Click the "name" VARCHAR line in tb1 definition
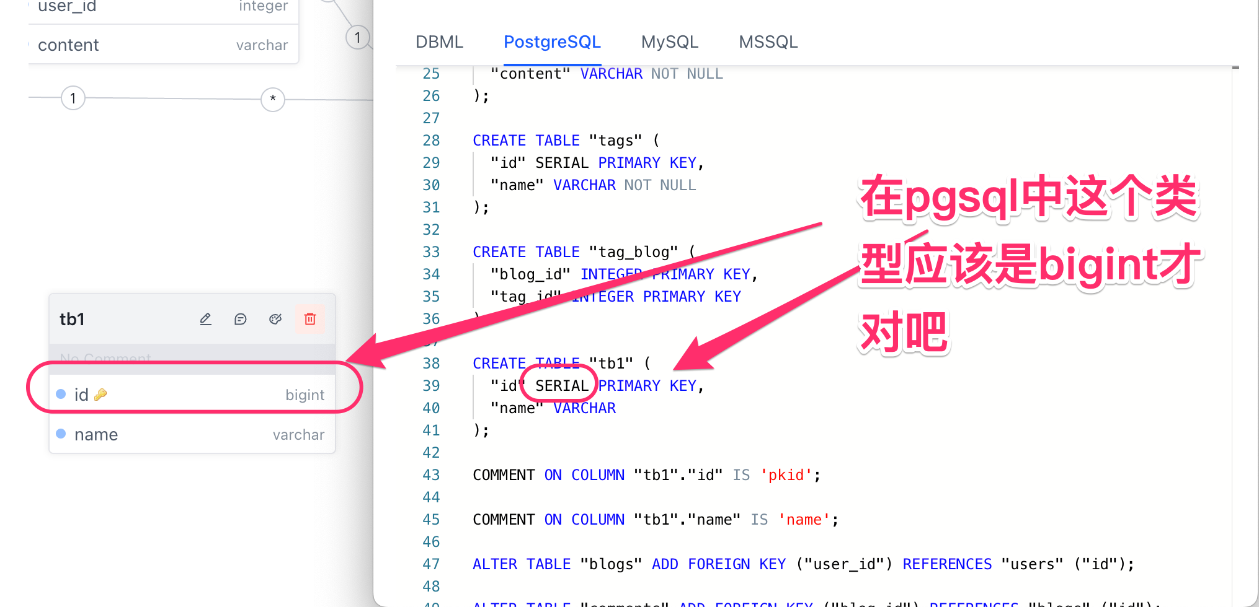 click(553, 408)
